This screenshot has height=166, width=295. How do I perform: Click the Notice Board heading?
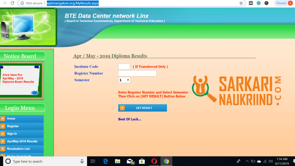pyautogui.click(x=20, y=56)
